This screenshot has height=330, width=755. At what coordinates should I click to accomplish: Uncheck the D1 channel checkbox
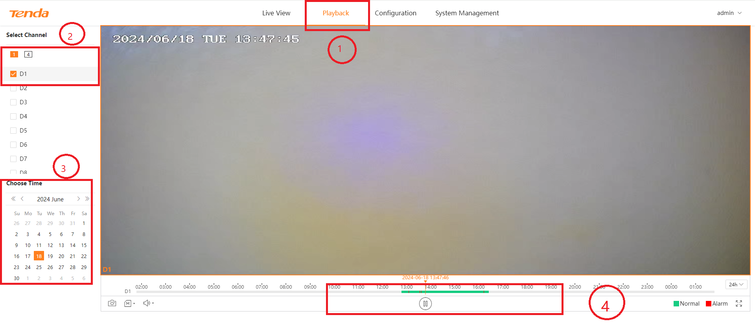point(13,74)
